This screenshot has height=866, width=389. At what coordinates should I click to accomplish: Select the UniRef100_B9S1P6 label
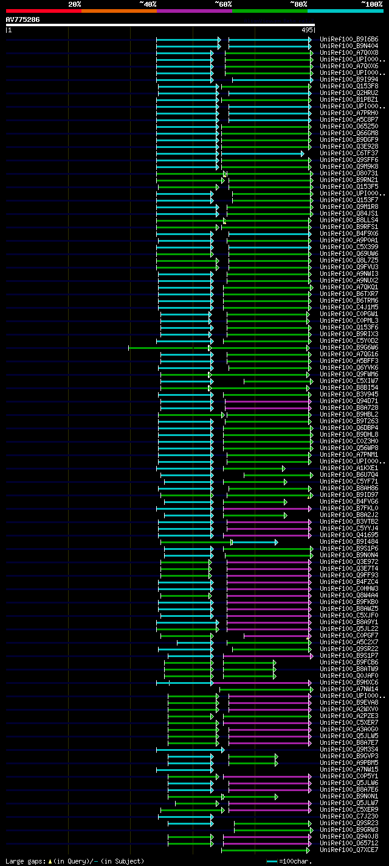349,548
